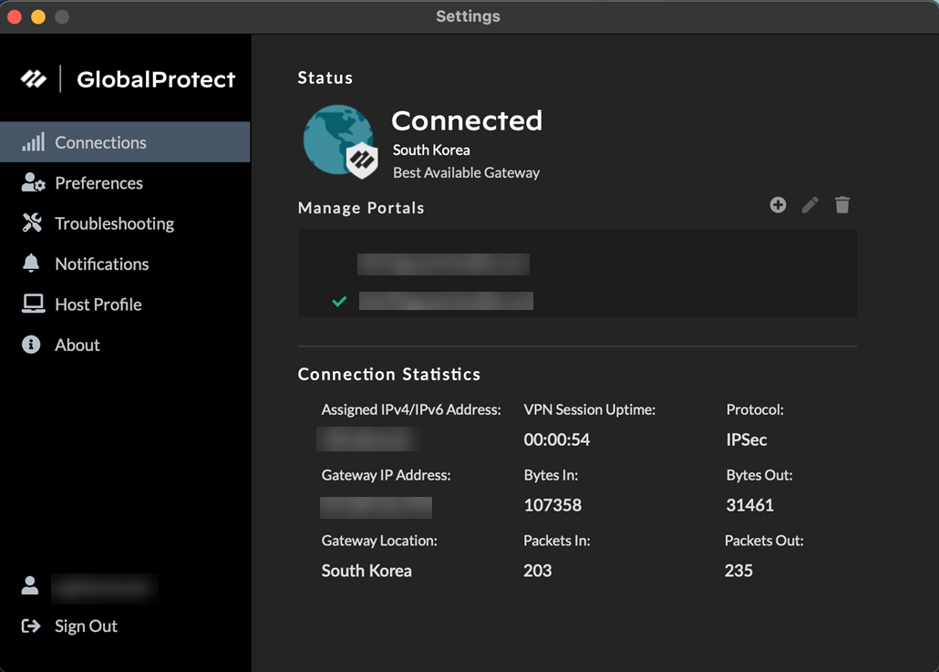The height and width of the screenshot is (672, 939).
Task: Delete portal using the trash icon
Action: [x=842, y=205]
